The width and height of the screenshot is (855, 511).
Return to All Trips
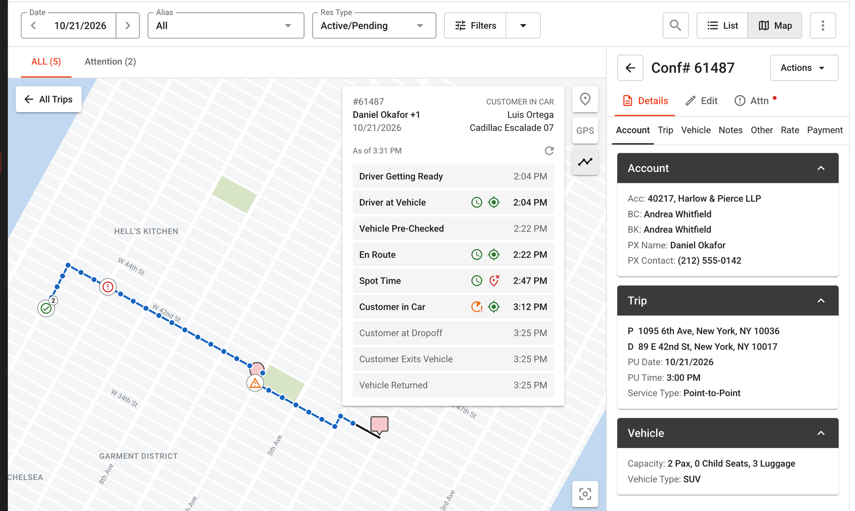click(49, 99)
